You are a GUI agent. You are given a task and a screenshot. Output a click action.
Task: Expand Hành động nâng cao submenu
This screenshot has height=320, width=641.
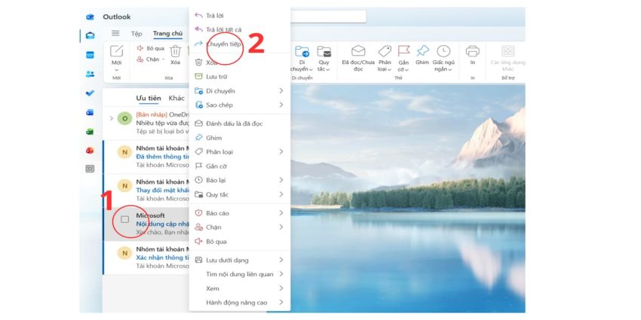(x=240, y=303)
